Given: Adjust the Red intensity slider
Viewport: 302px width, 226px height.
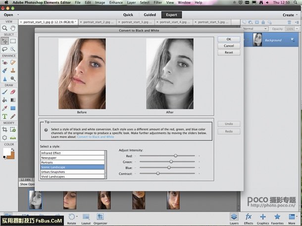Looking at the screenshot, I should [x=175, y=155].
